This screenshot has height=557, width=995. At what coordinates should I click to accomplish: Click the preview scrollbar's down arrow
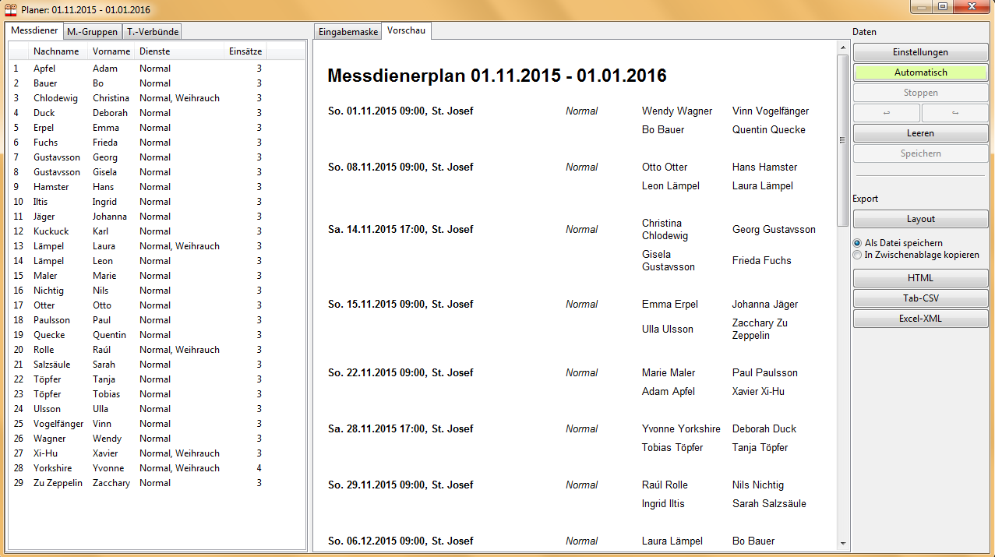(x=842, y=543)
